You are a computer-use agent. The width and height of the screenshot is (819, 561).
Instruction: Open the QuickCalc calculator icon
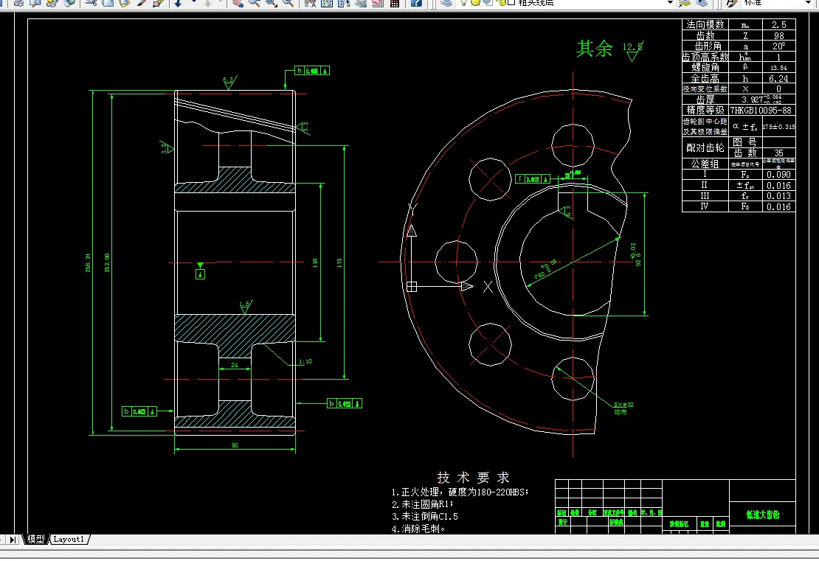tap(394, 3)
